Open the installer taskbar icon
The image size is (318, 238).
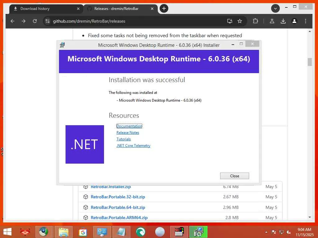click(198, 232)
